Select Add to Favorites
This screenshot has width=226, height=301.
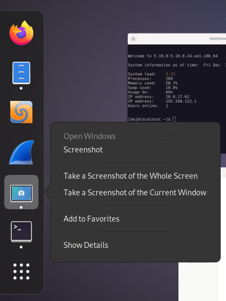(91, 219)
